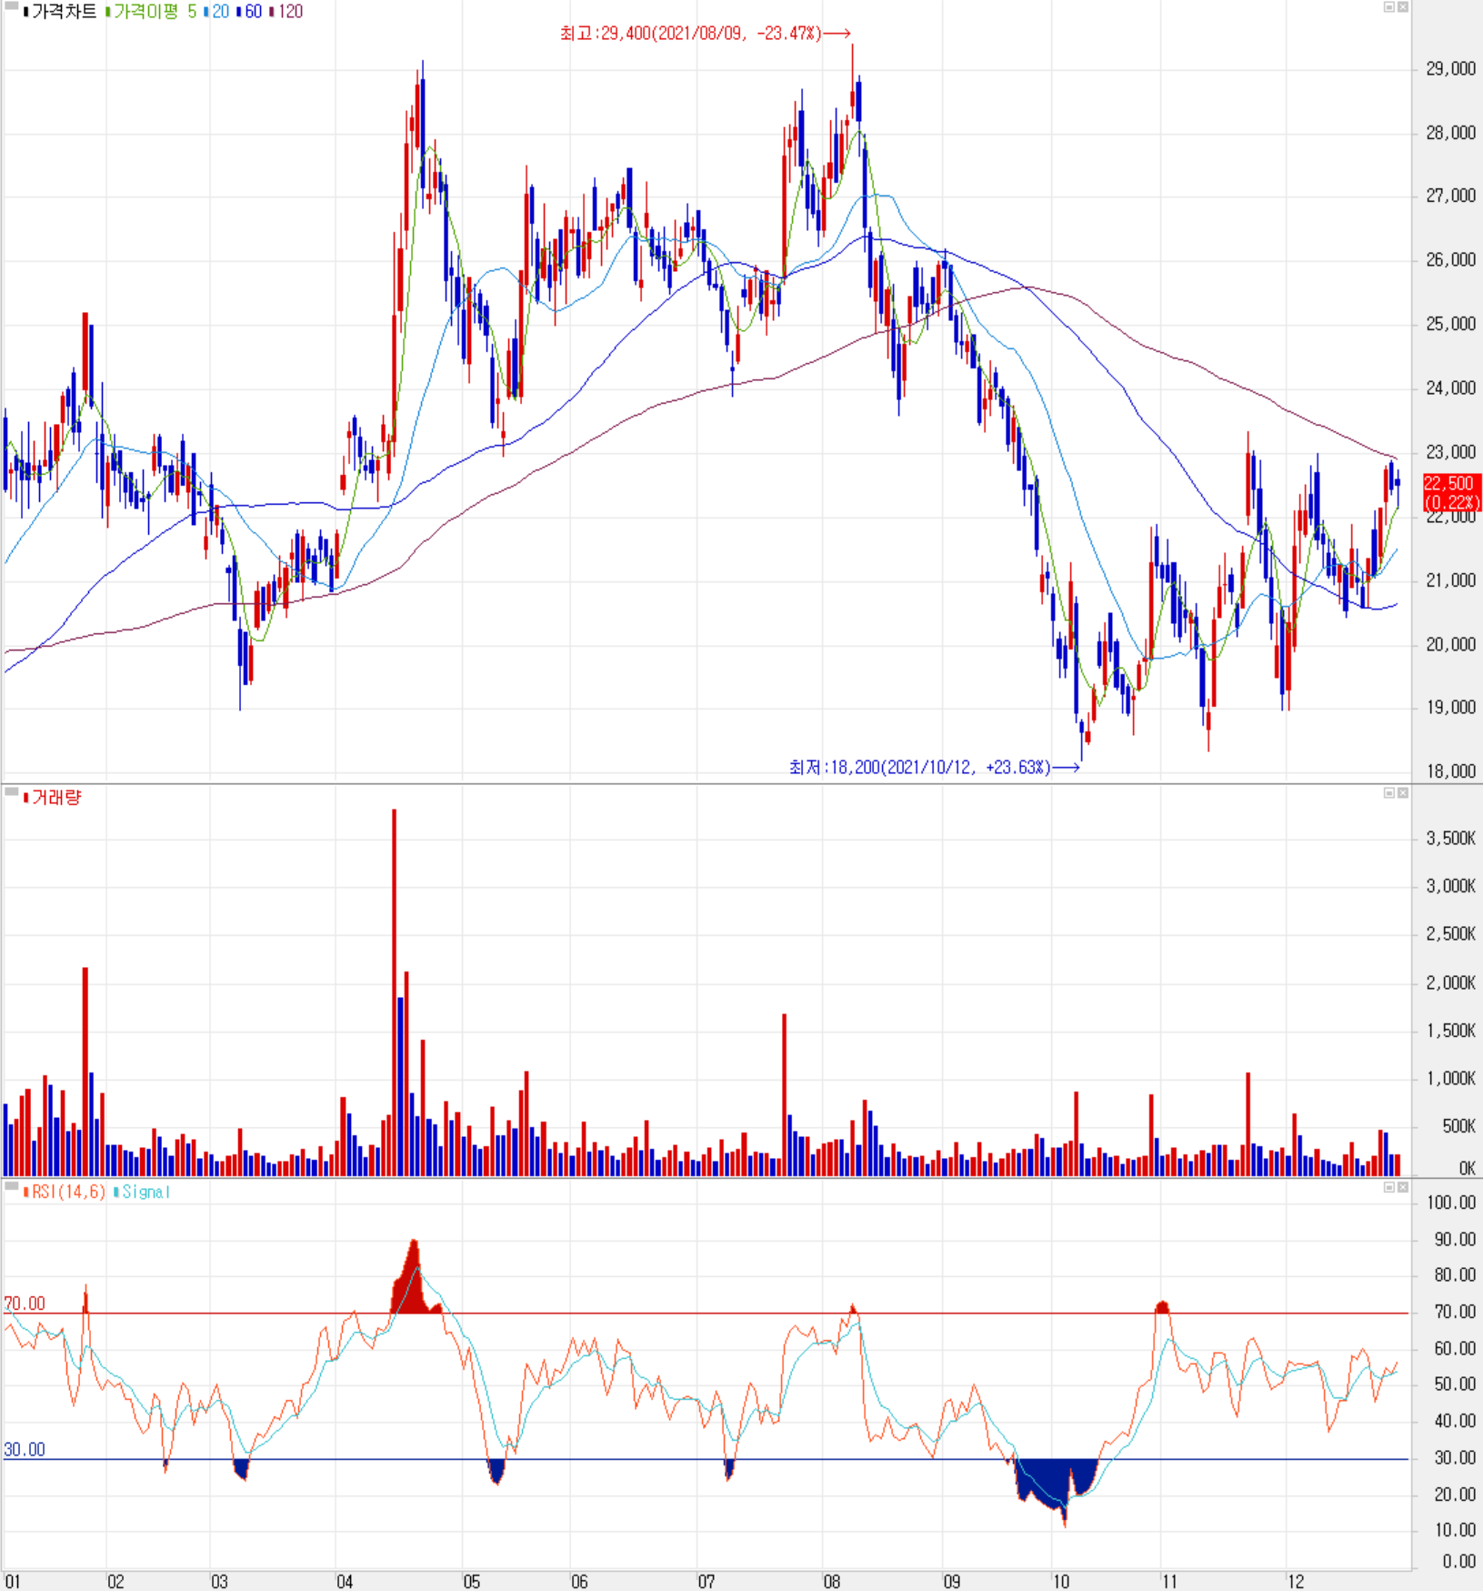
Task: Select the Signal line legend label
Action: coord(142,1192)
